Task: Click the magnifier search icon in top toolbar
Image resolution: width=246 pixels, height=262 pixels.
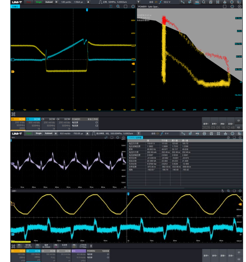Action: pos(204,2)
